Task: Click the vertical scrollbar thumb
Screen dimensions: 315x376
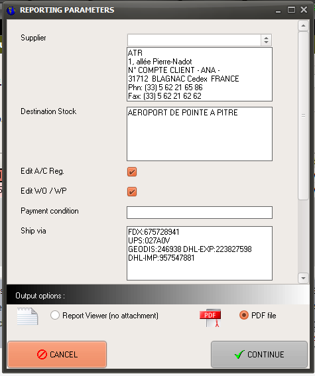Action: (x=303, y=115)
